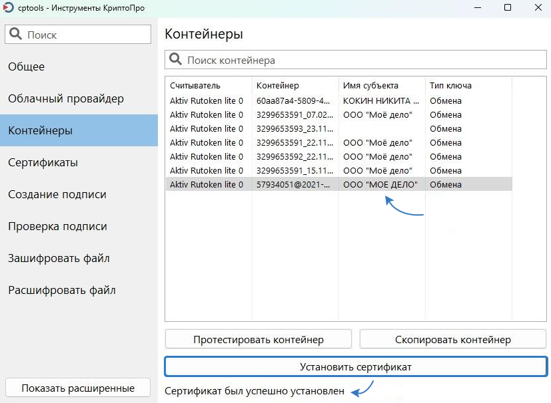Close the cptools window
Image resolution: width=551 pixels, height=403 pixels.
[538, 7]
